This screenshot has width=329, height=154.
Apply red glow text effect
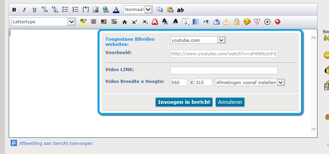(155, 22)
